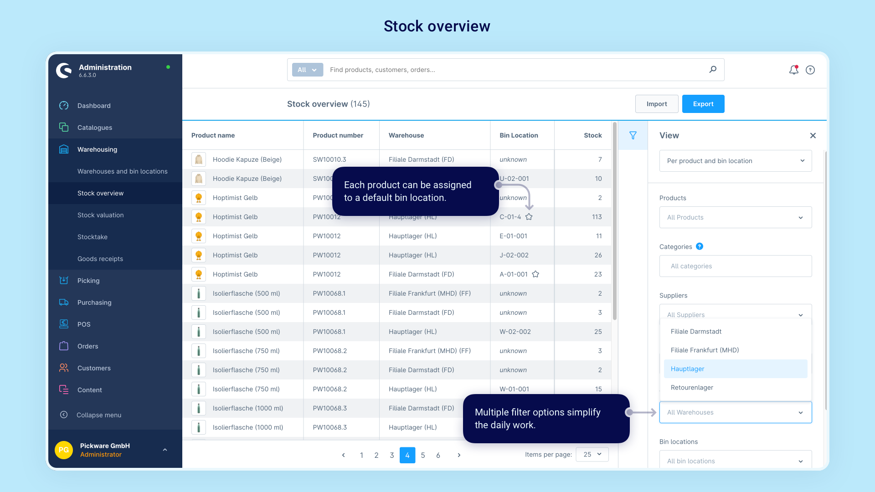Screen dimensions: 875x492
Task: Toggle the filter funnel icon
Action: pos(633,135)
